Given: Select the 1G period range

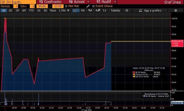Looking at the screenshot, I should point(4,11).
